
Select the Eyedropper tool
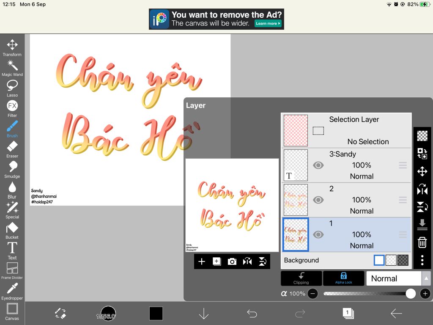[x=12, y=291]
